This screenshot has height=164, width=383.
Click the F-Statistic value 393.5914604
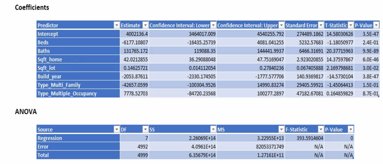coord(305,138)
